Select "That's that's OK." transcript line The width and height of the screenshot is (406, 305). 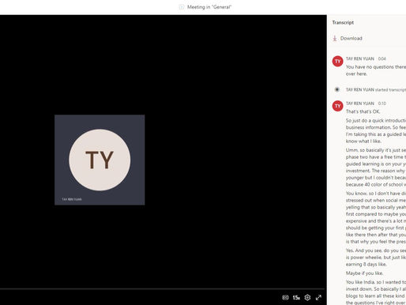(x=363, y=111)
